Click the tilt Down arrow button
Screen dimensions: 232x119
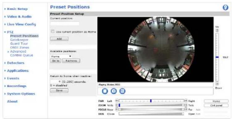217,84
